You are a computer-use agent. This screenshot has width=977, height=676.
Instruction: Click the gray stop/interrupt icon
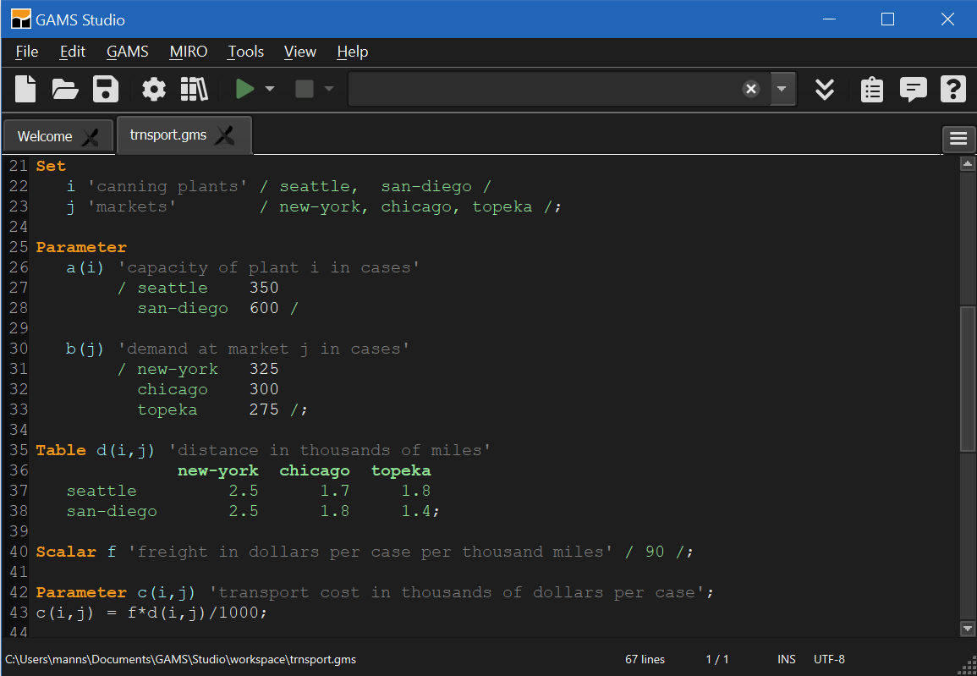pyautogui.click(x=305, y=89)
